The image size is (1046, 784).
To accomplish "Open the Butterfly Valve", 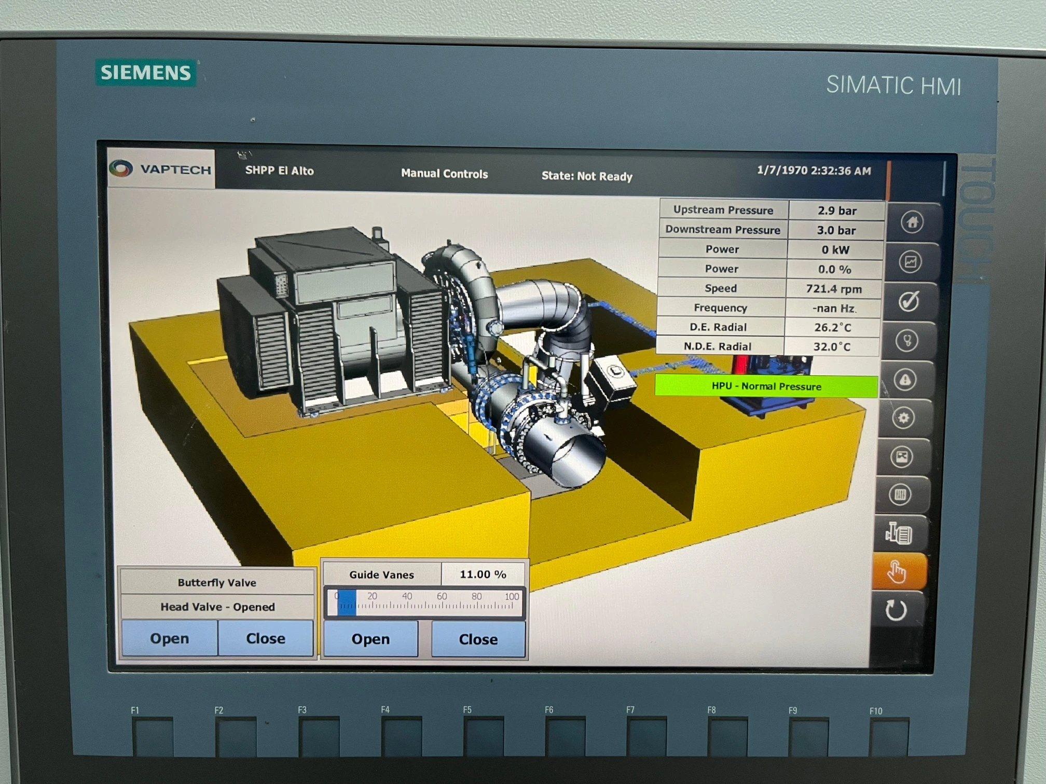I will 169,638.
